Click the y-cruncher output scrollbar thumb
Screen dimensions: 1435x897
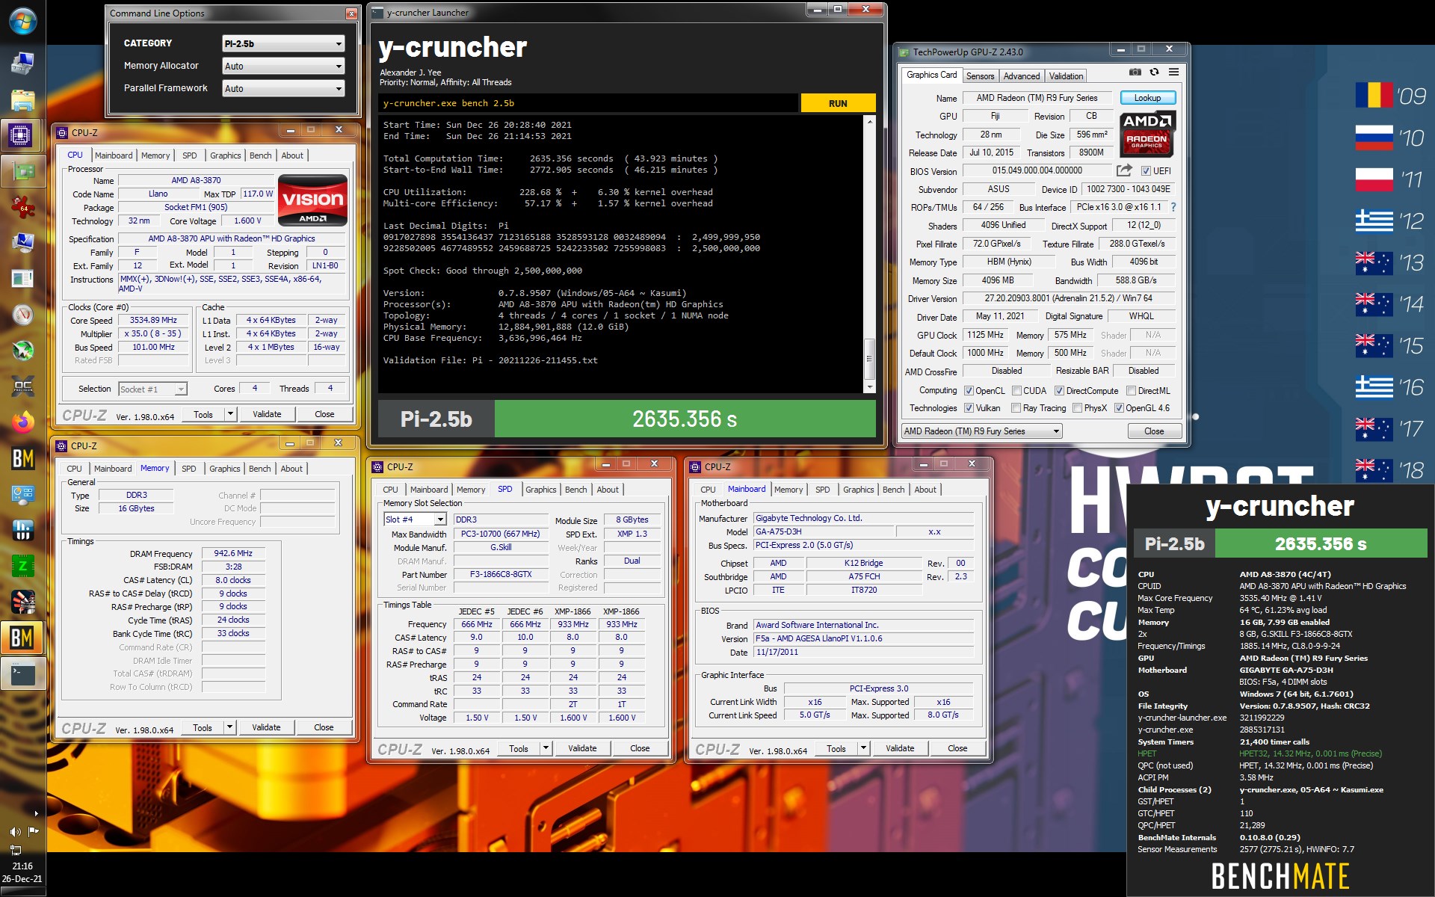click(x=869, y=359)
